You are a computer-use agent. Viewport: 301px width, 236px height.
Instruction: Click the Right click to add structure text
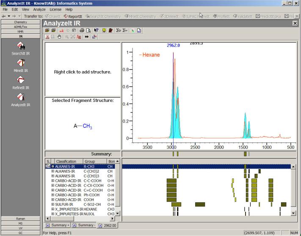coord(83,72)
